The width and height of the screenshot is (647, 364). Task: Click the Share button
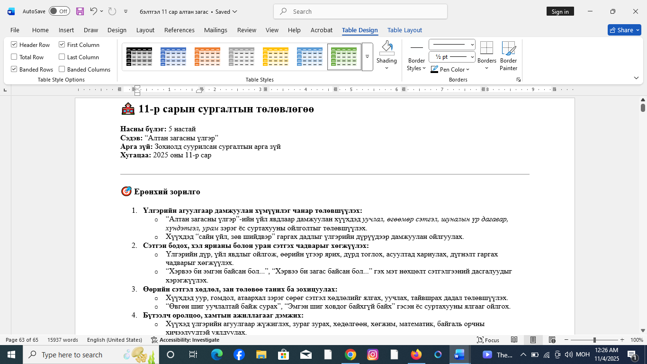point(624,30)
